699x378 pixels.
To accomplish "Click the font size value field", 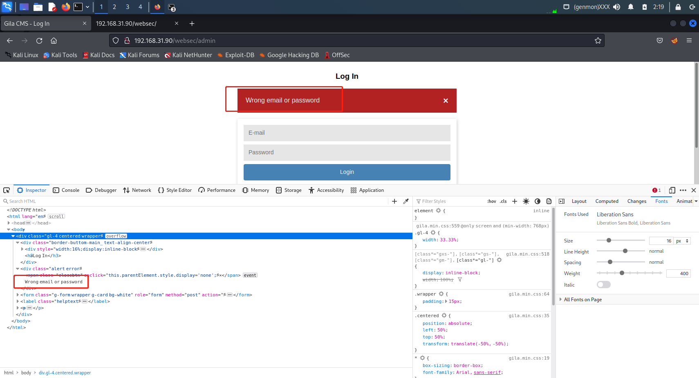I will [x=661, y=241].
